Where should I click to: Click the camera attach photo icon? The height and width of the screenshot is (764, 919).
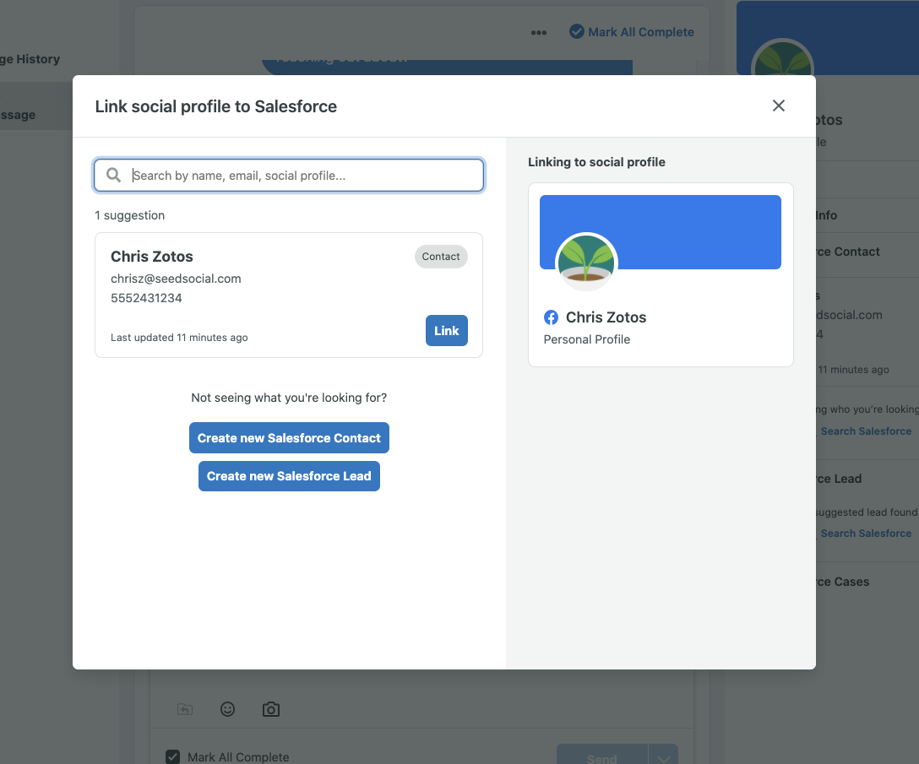pyautogui.click(x=271, y=709)
